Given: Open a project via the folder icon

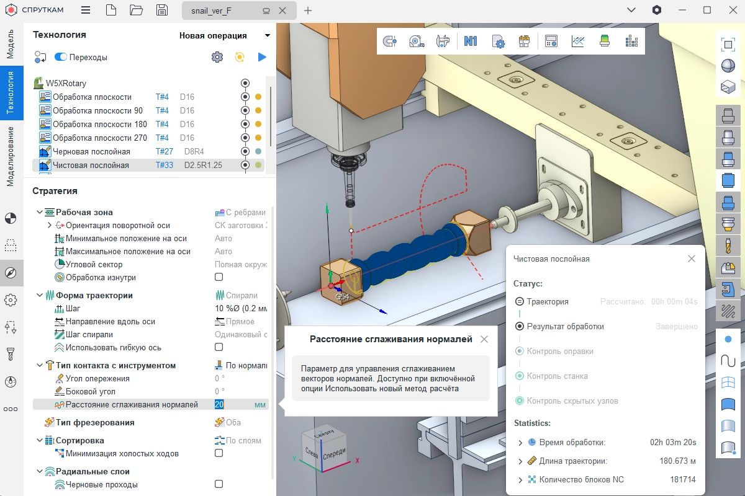Looking at the screenshot, I should coord(136,10).
